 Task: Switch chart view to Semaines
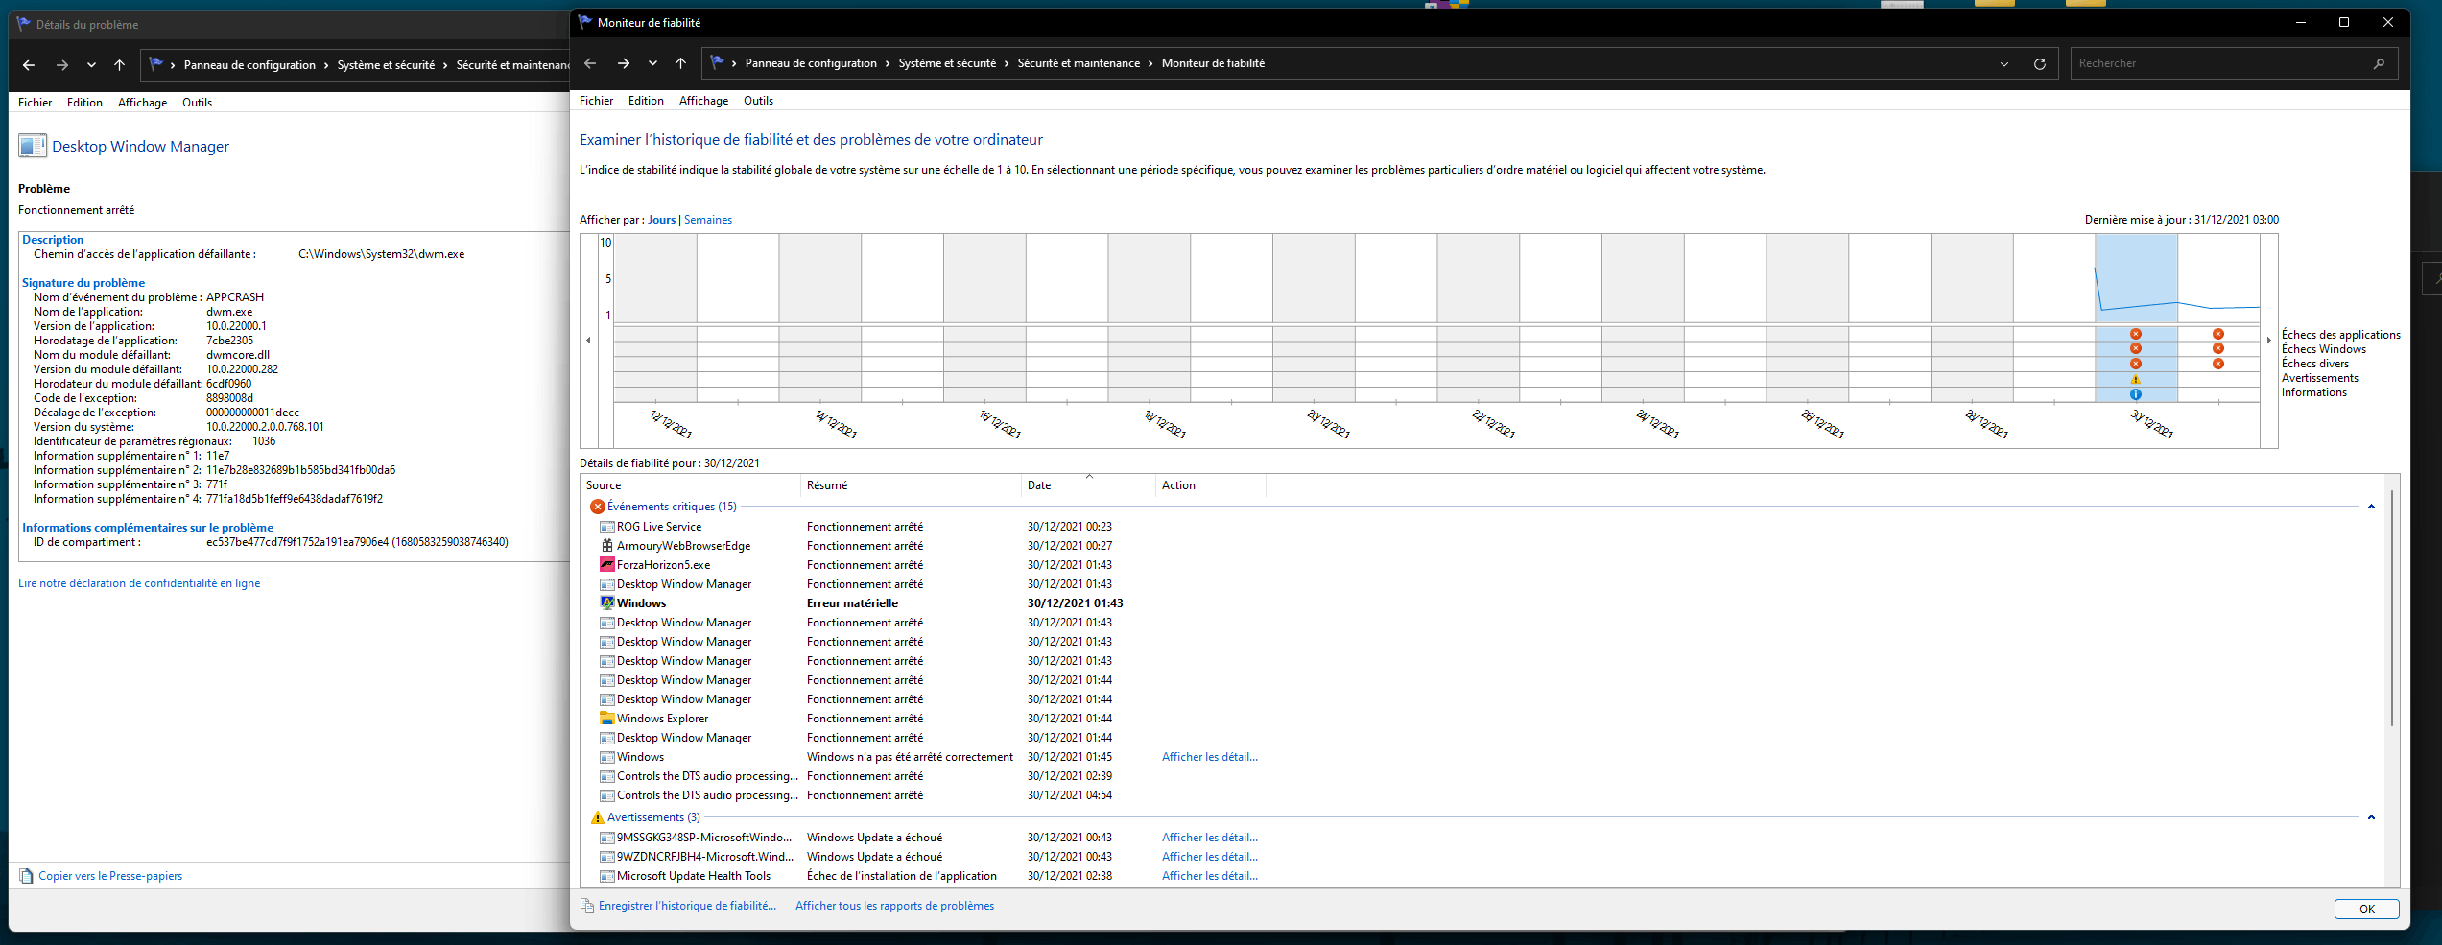coord(708,220)
